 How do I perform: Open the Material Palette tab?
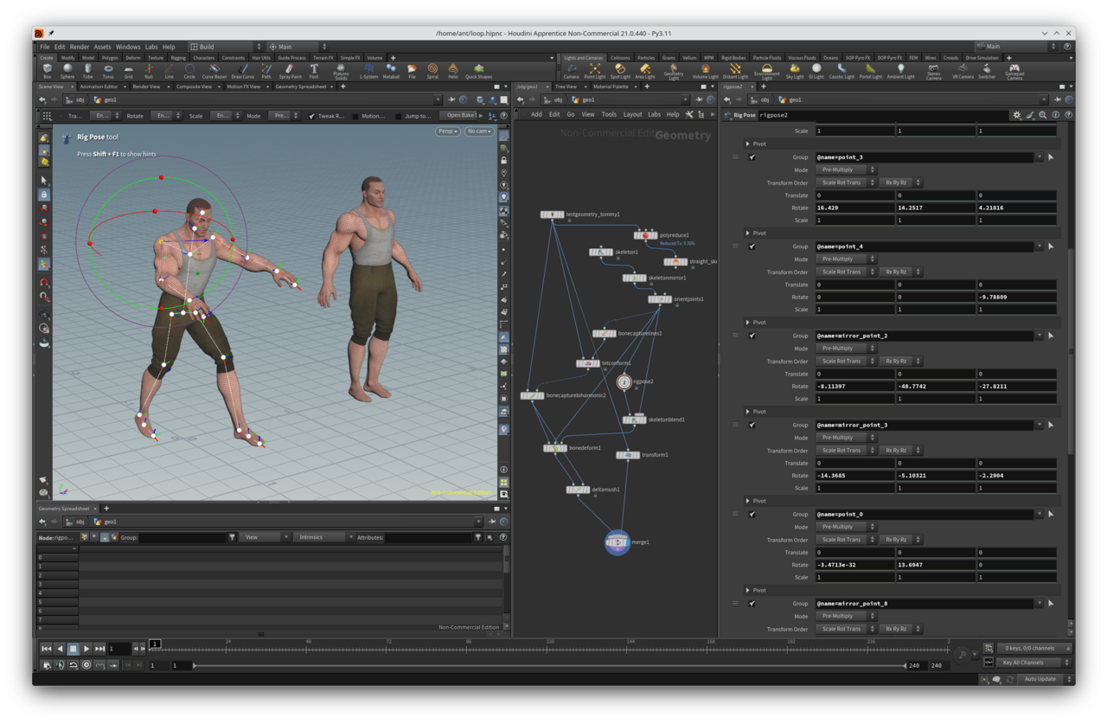pos(611,86)
